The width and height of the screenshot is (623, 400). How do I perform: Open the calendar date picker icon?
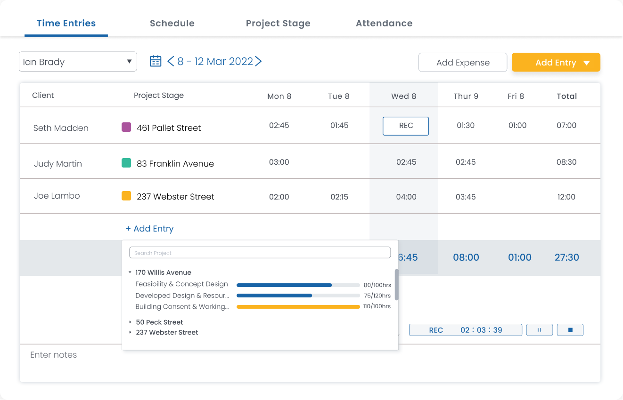pos(155,61)
